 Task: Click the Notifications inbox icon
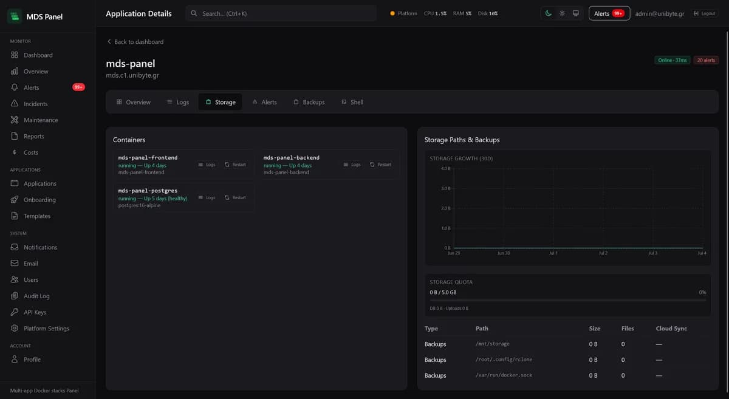tap(15, 247)
